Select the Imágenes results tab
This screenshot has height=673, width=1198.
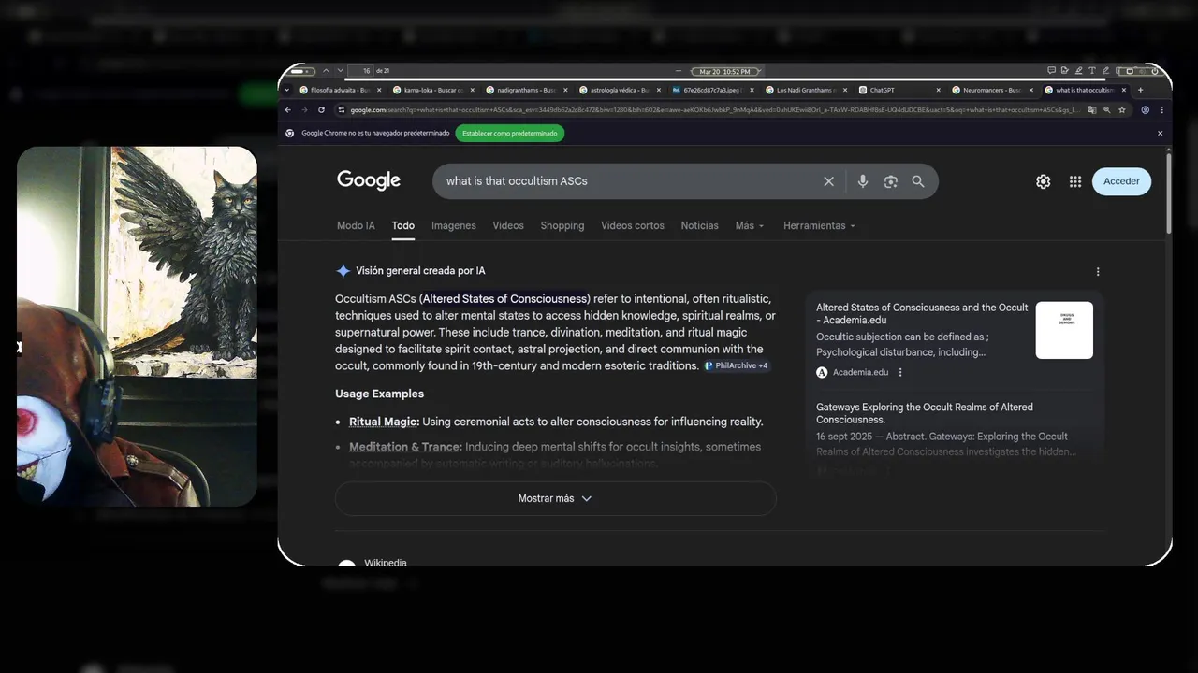coord(454,225)
